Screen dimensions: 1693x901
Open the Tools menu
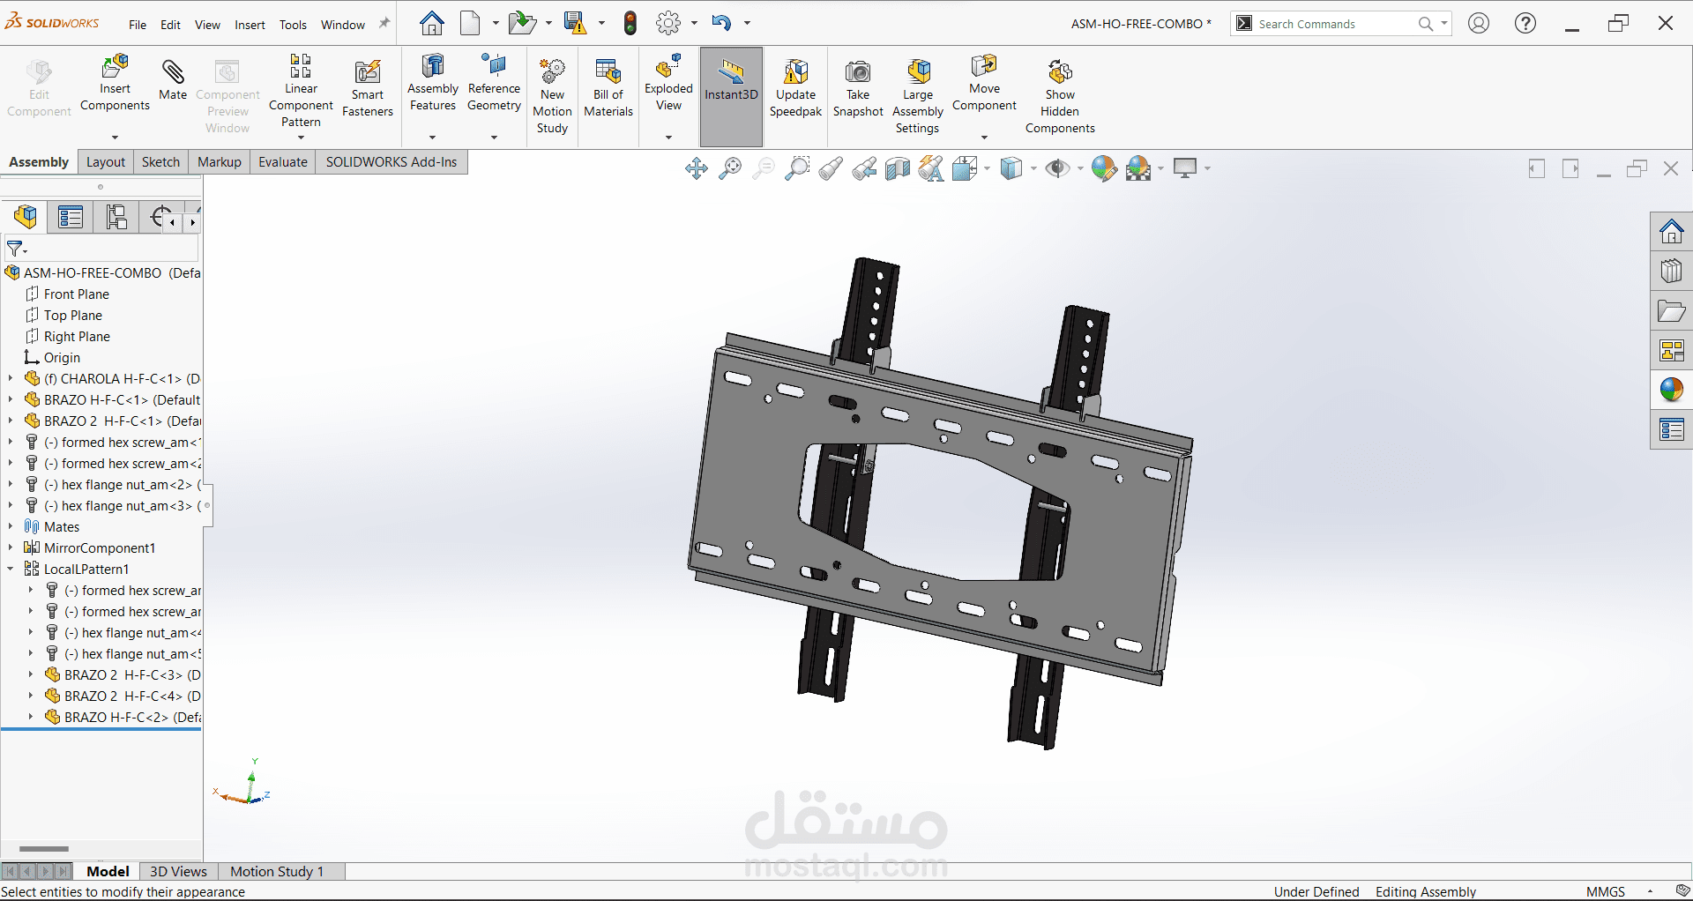click(x=293, y=25)
